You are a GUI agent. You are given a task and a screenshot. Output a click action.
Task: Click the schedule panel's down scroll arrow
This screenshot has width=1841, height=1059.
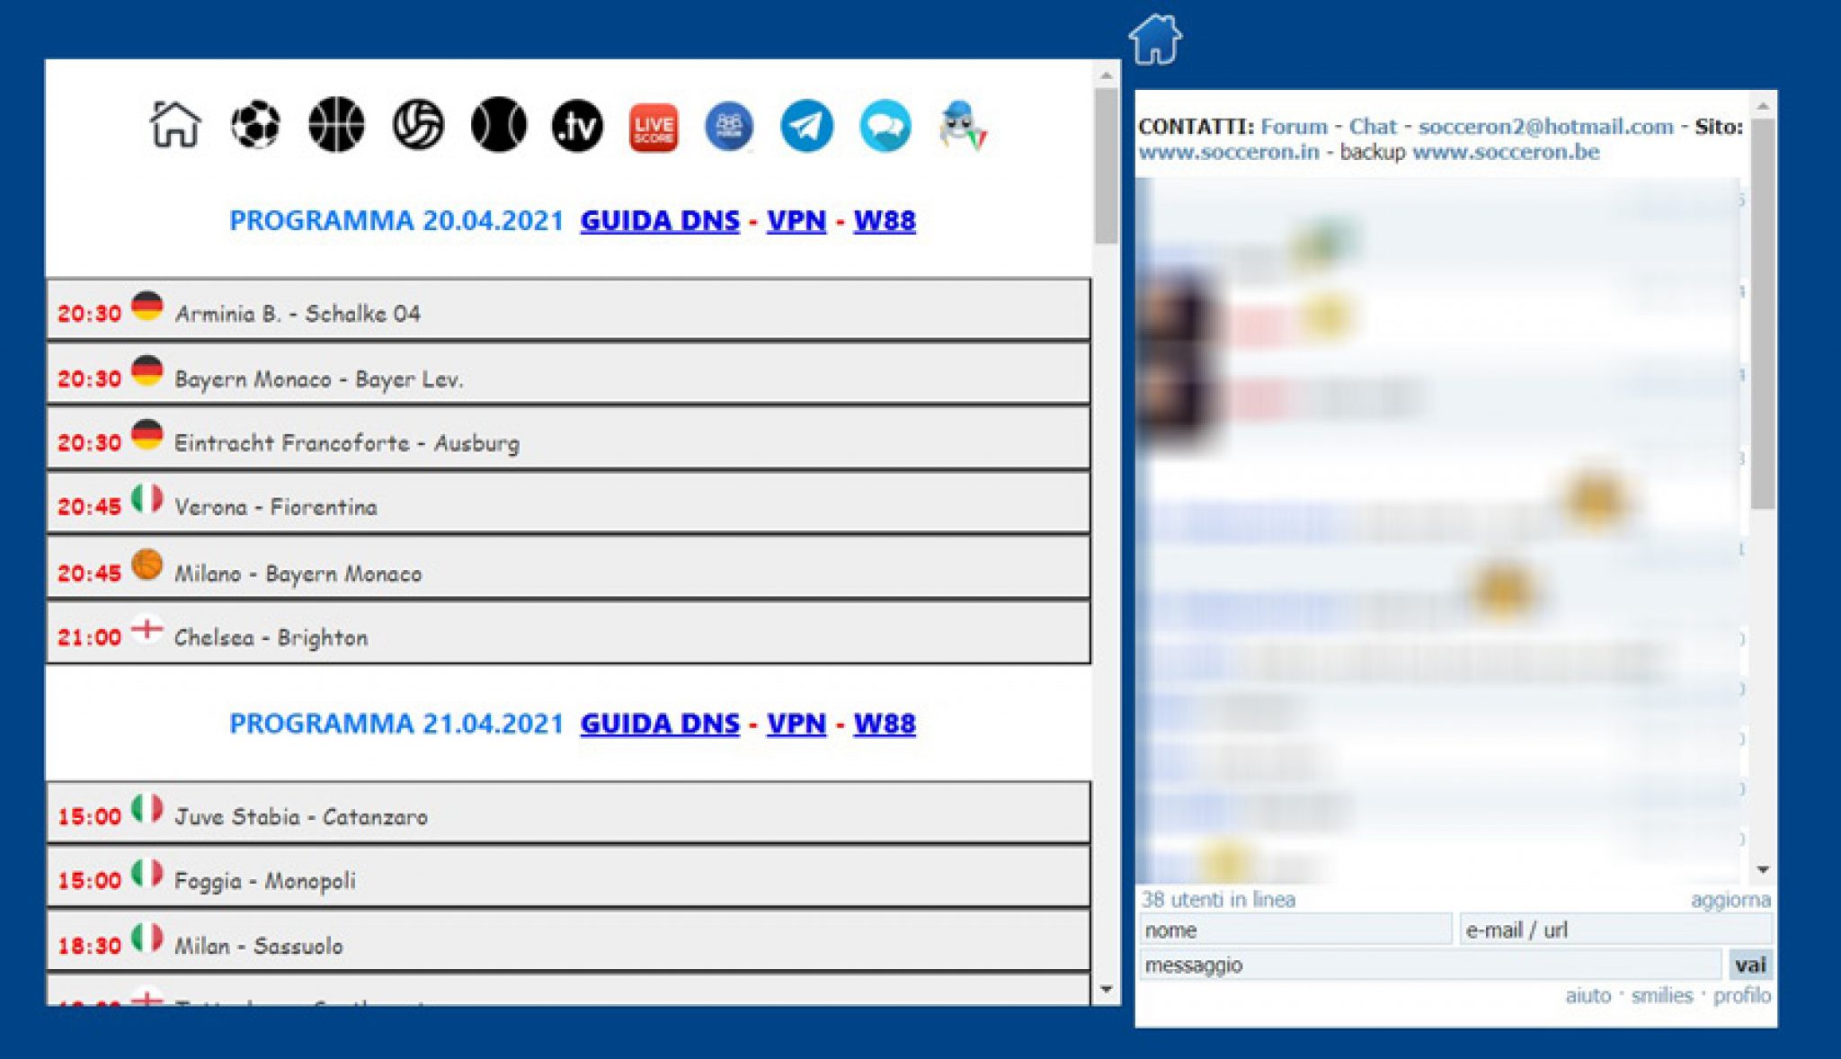click(x=1107, y=989)
